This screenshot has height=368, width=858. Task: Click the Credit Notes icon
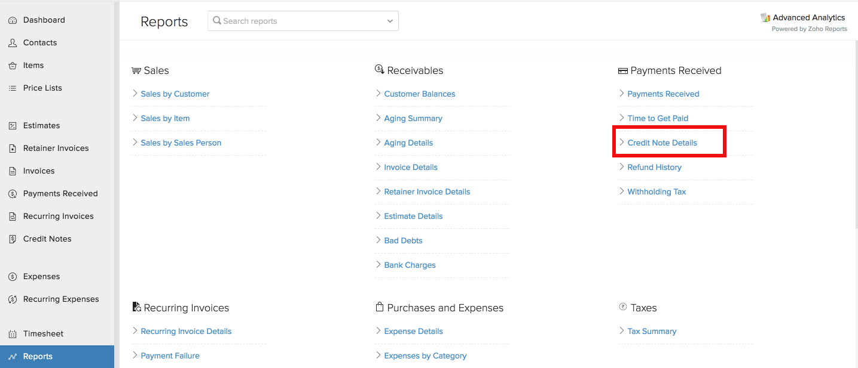click(x=13, y=239)
